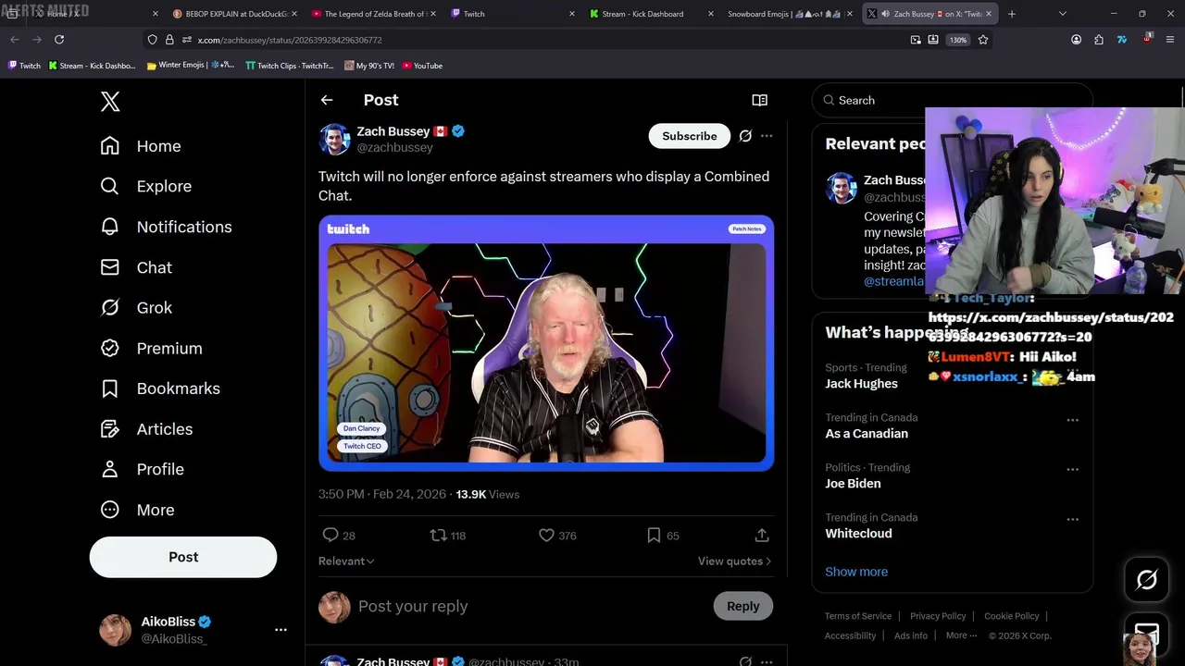This screenshot has height=666, width=1185.
Task: Open options for As a Canadian trend
Action: pos(1072,420)
